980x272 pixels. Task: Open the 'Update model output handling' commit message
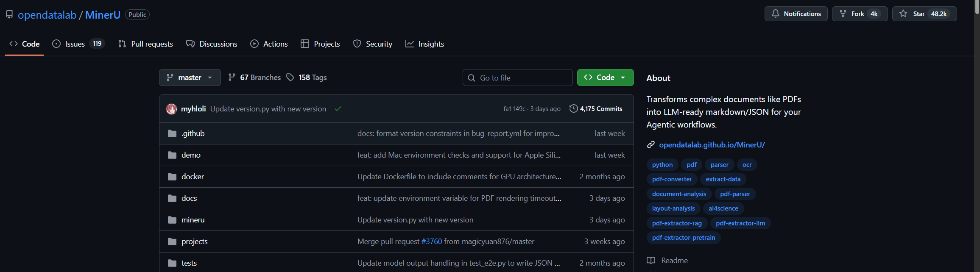pyautogui.click(x=458, y=263)
